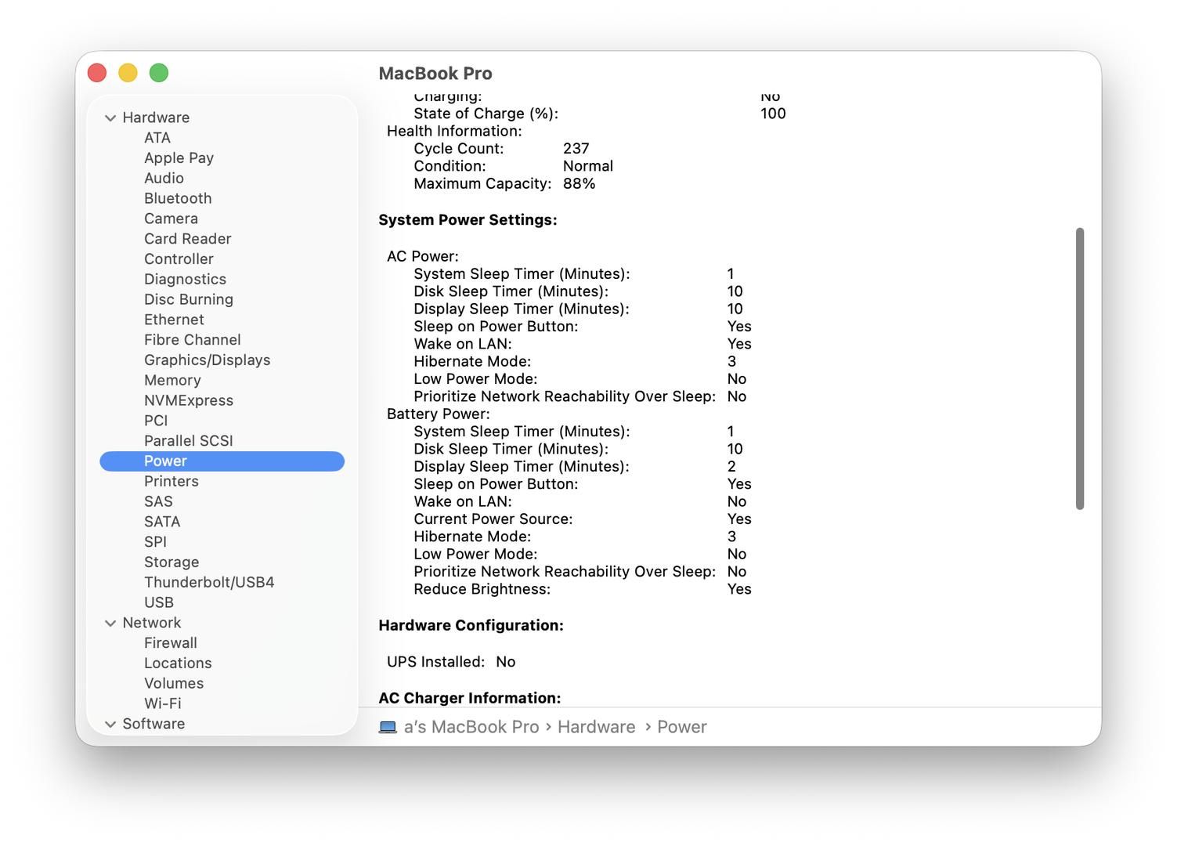This screenshot has width=1177, height=846.
Task: Click the yellow minimize window button
Action: (128, 73)
